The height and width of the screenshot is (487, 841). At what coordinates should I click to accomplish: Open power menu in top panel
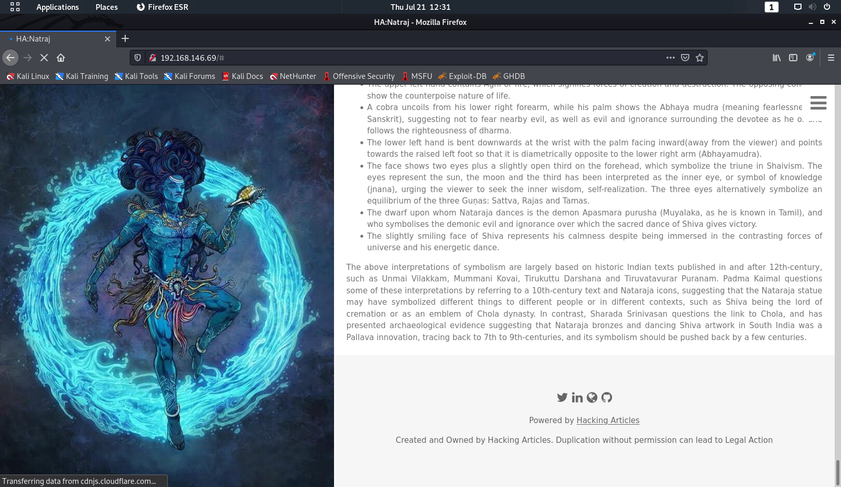pyautogui.click(x=827, y=7)
